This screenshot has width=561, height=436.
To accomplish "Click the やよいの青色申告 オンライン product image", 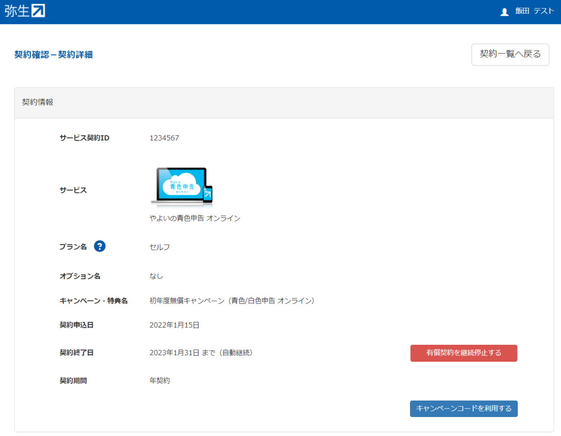I will pos(181,187).
